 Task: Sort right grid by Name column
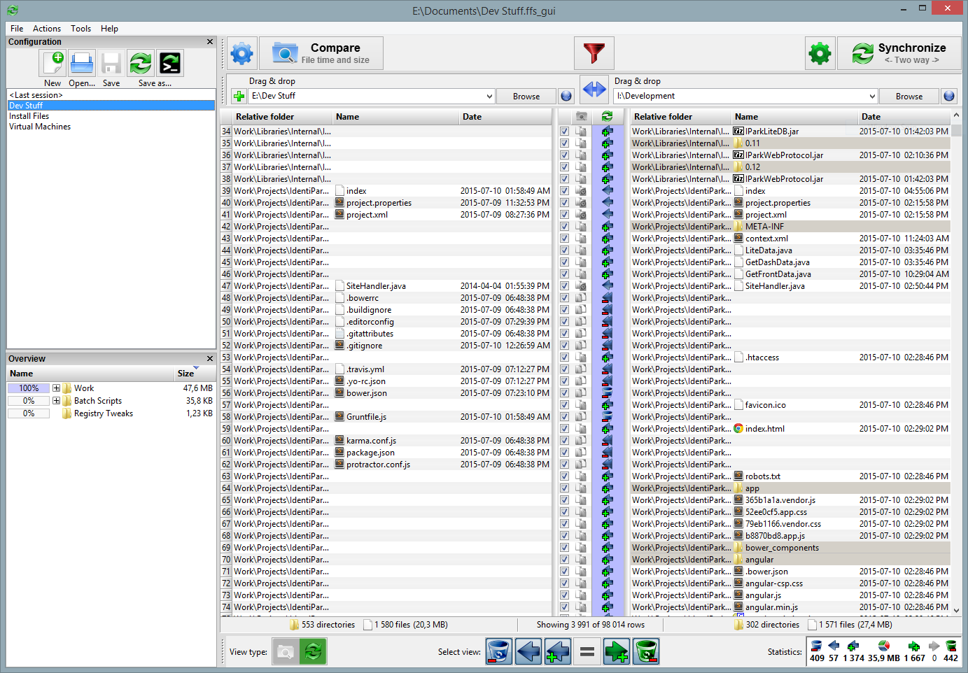[x=794, y=117]
